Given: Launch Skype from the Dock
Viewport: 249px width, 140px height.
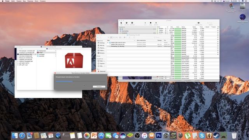Looking at the screenshot, I should tap(202, 136).
